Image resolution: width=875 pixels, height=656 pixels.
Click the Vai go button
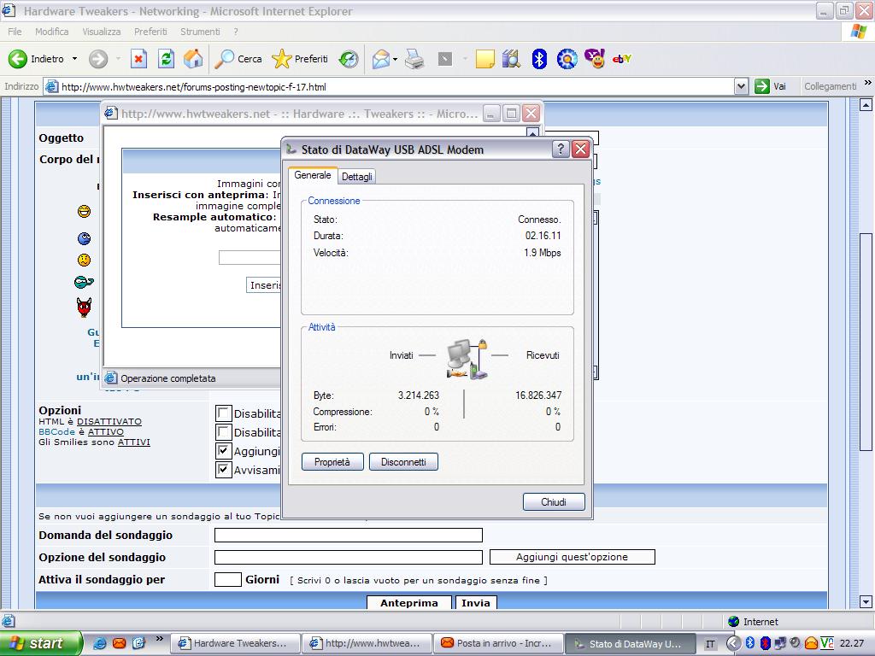(771, 86)
